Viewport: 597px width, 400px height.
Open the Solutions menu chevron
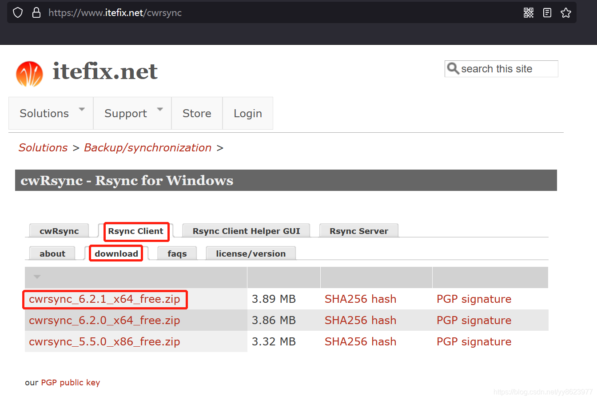click(x=82, y=108)
